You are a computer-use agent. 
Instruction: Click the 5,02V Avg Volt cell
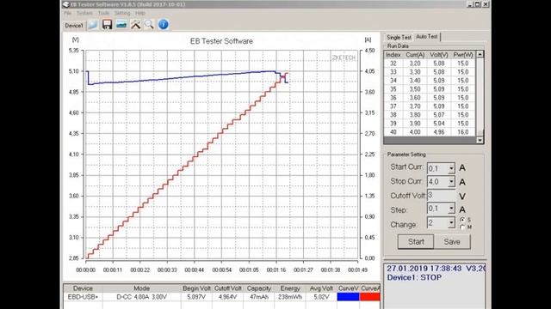(x=321, y=297)
